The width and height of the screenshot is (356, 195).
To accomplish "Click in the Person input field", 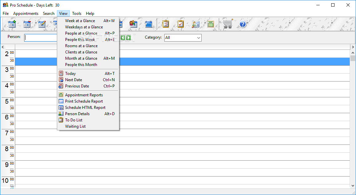I will 41,38.
